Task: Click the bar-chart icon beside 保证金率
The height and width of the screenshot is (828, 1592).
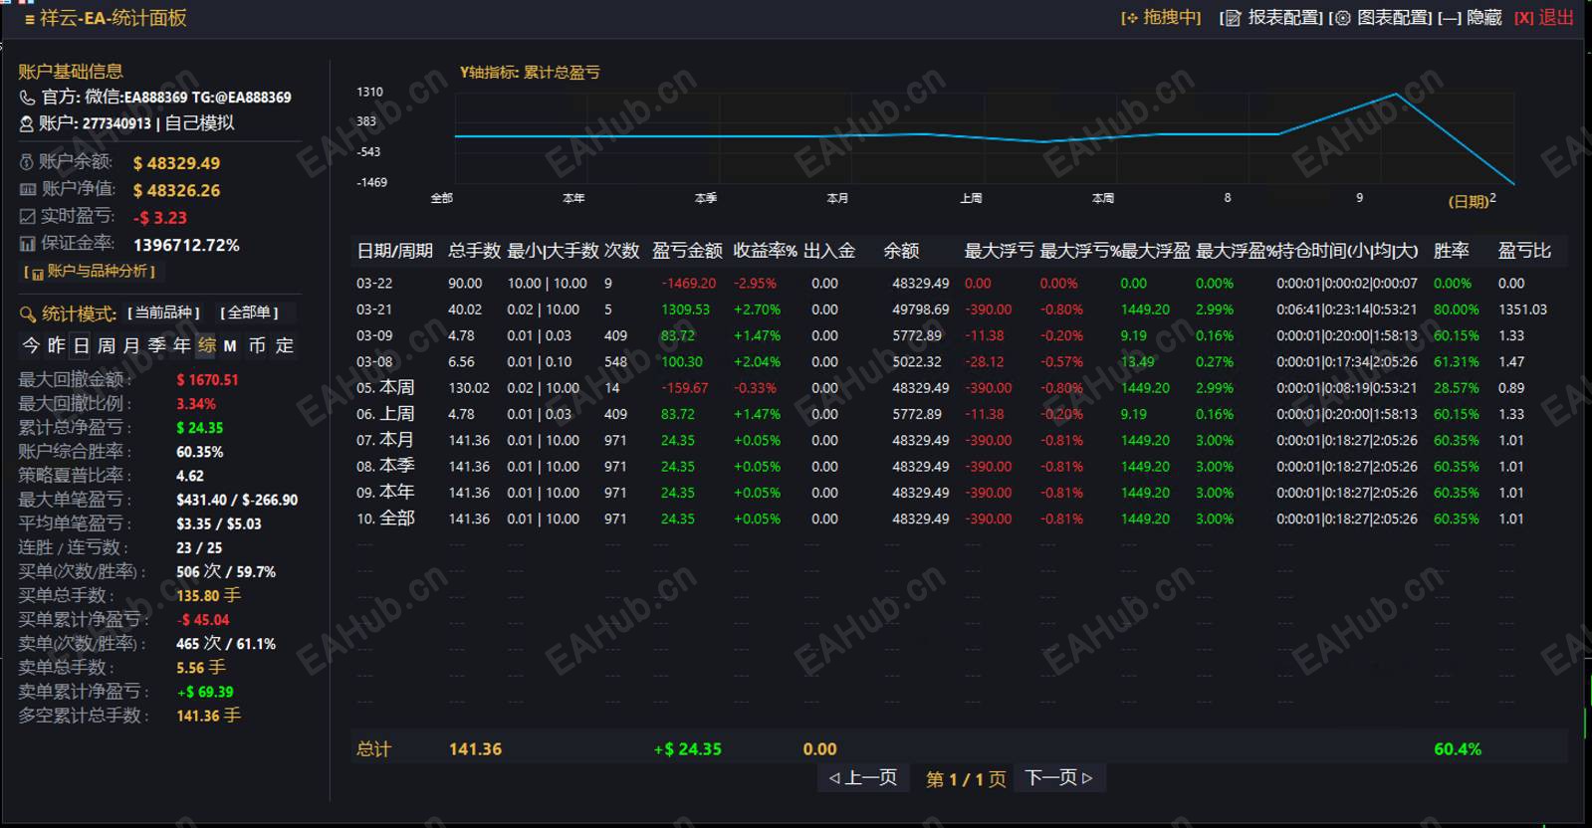Action: [28, 244]
